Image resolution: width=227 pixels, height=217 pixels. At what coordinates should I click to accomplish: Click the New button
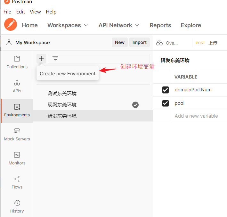119,42
